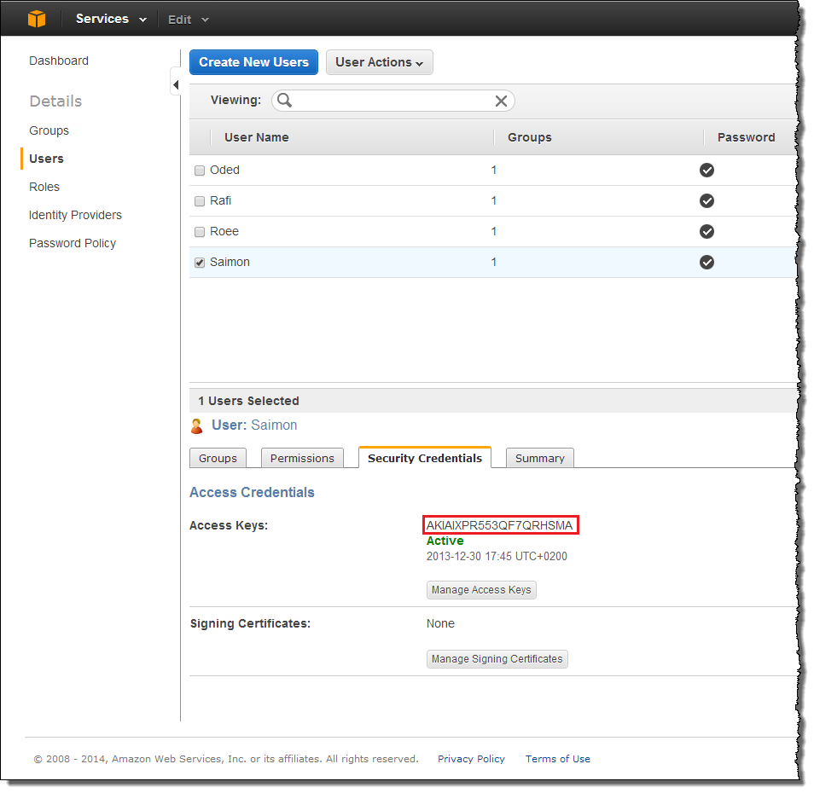Click Saimon's password checkmark icon
Viewport: 814px width, 793px height.
tap(706, 262)
